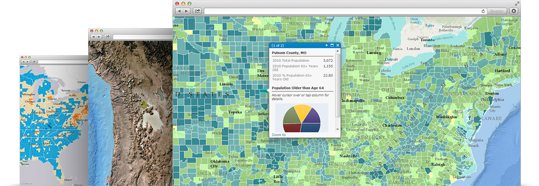
Task: Show next feature in the popup
Action: [326, 45]
